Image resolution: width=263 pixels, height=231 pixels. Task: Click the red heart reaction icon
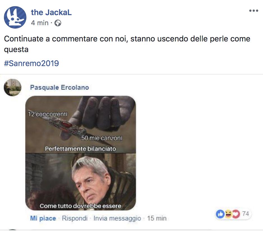(x=236, y=214)
